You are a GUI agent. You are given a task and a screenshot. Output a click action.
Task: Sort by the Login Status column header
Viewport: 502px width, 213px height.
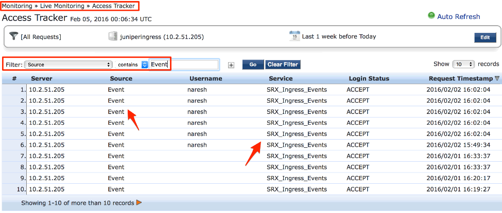coord(369,79)
